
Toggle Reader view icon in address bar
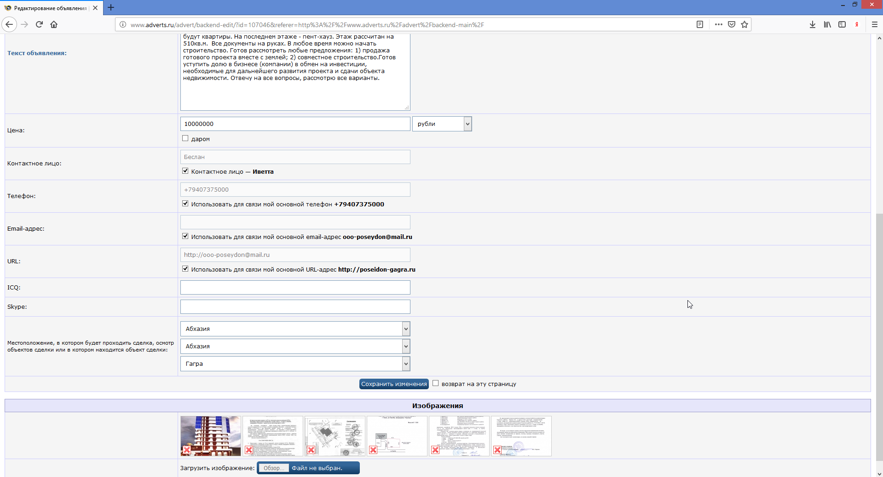[x=699, y=24]
